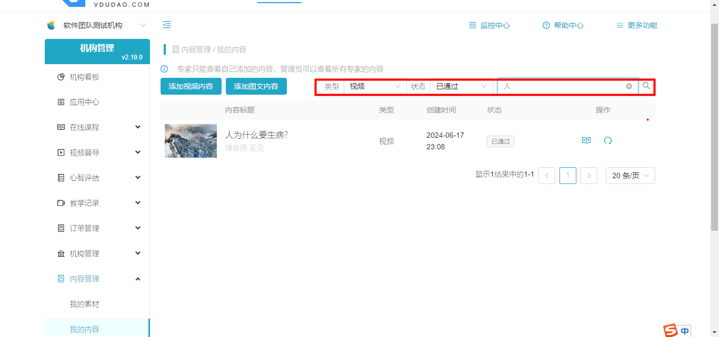Go to the next page with the right arrow

pos(589,176)
